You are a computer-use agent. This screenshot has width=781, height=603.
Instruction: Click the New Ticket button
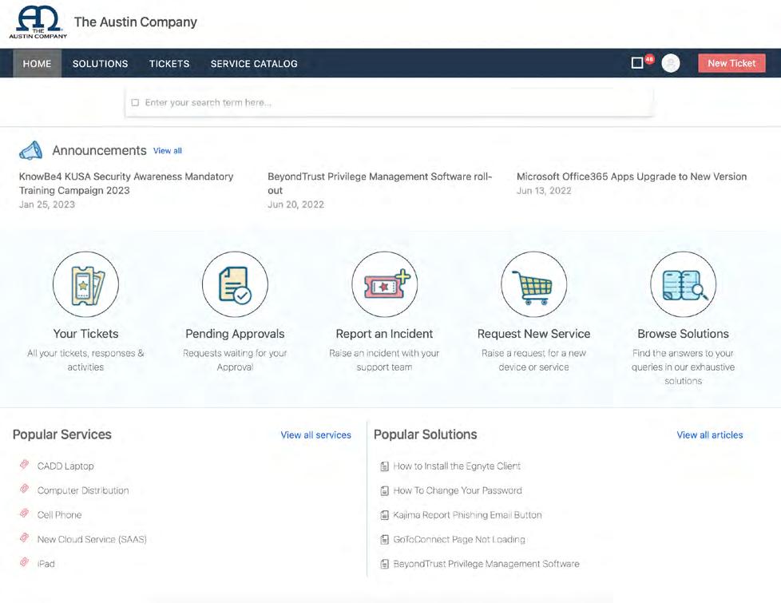coord(731,63)
